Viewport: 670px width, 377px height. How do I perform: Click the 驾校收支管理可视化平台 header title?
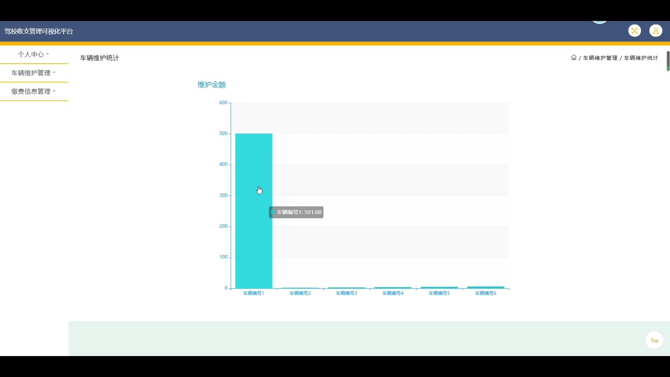point(39,31)
